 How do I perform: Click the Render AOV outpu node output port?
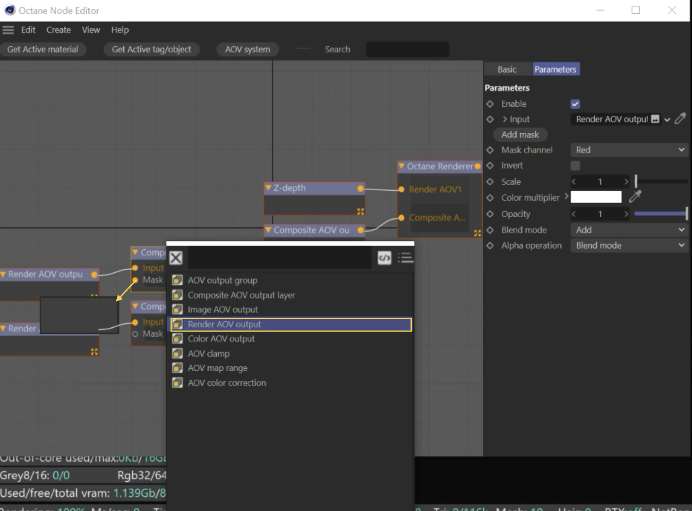click(x=94, y=274)
